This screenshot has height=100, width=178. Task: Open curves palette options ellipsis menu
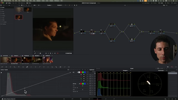click(x=88, y=70)
